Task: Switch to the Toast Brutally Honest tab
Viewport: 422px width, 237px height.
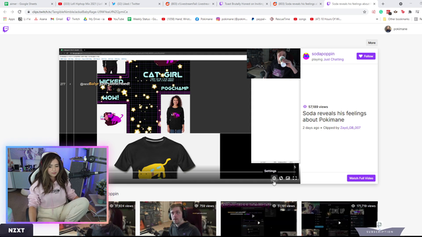Action: tap(243, 4)
